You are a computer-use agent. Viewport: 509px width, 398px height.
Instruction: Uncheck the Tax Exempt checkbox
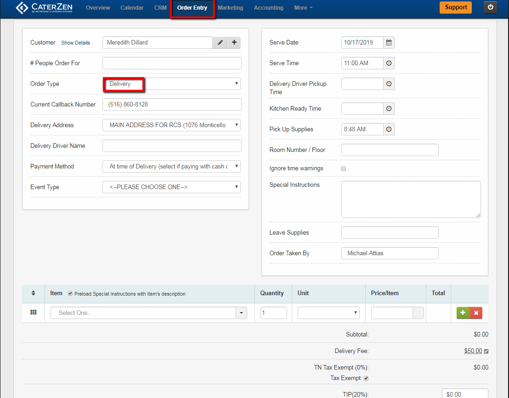(366, 378)
